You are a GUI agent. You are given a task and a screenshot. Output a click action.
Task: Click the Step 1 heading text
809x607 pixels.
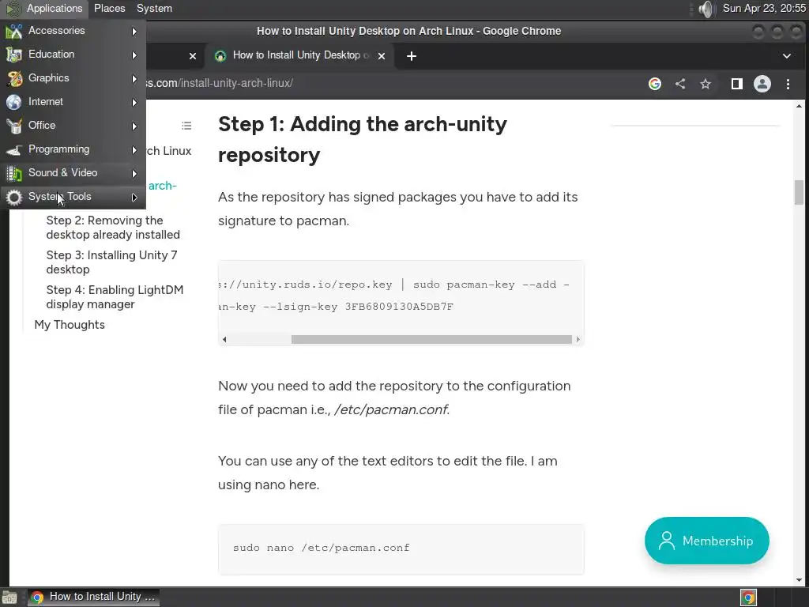coord(363,139)
